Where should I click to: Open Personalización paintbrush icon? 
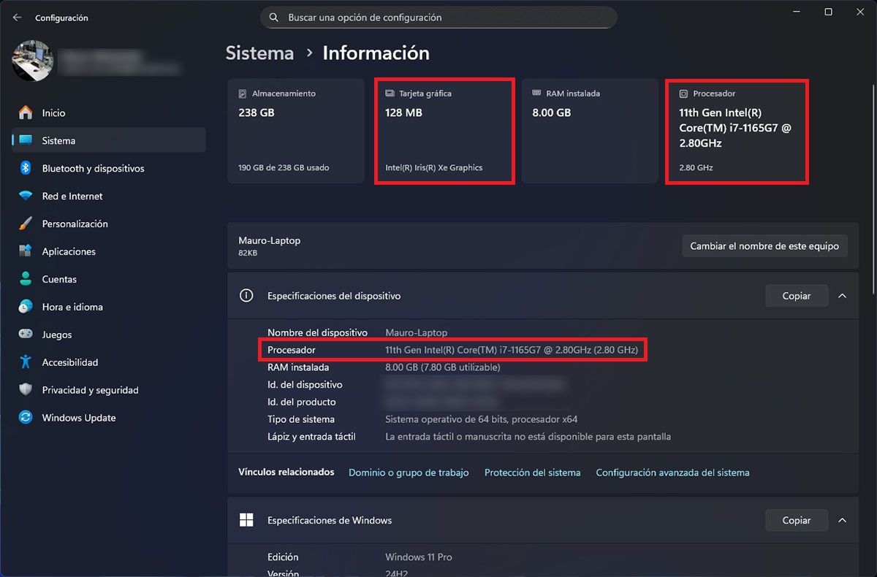click(x=26, y=223)
